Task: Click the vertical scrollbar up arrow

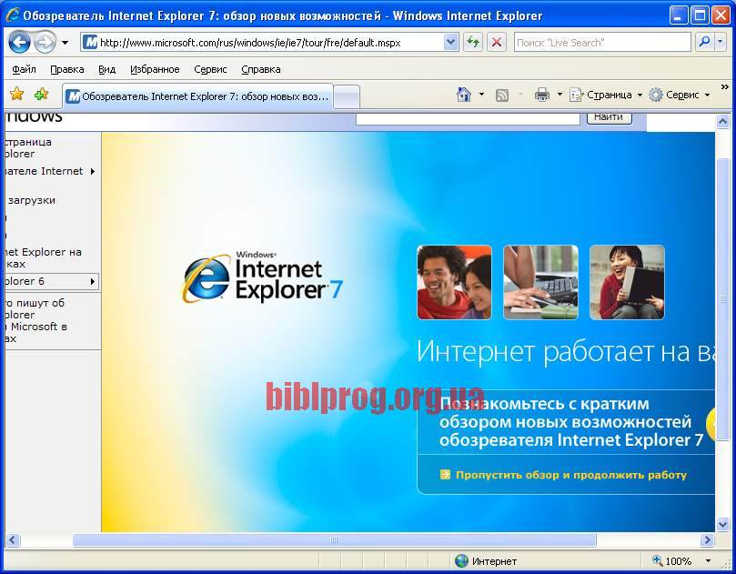Action: click(723, 122)
